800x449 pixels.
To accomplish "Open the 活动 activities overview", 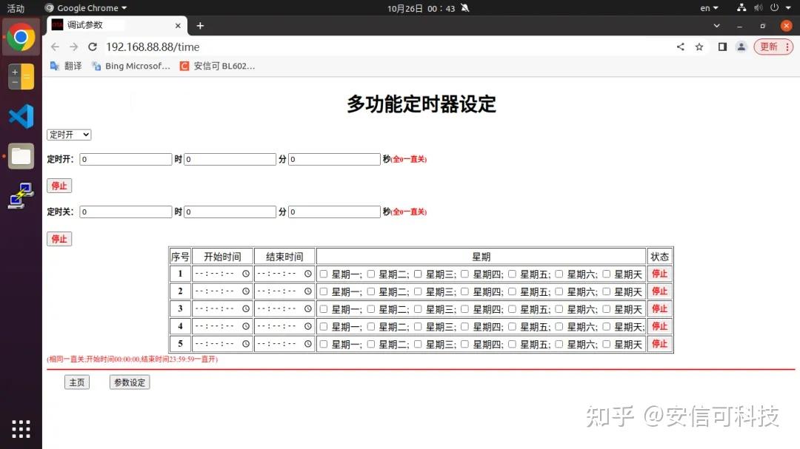I will pos(16,8).
